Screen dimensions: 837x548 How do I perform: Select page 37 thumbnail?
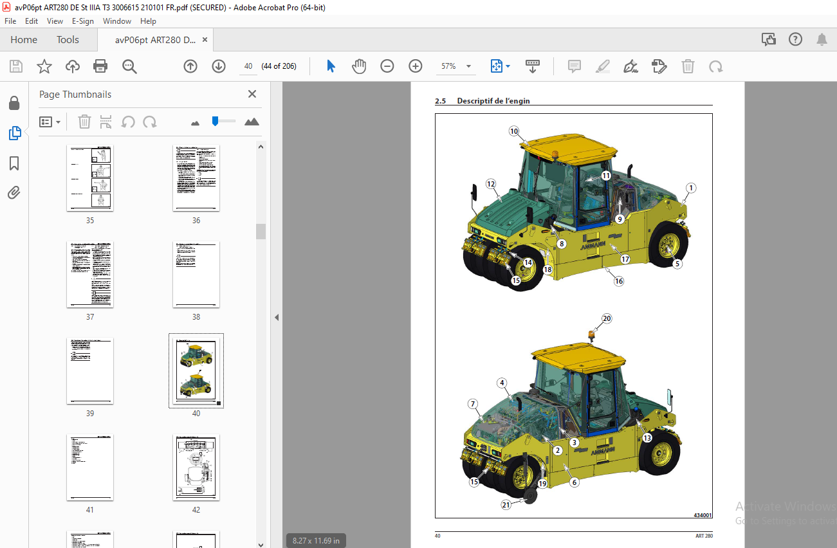(90, 274)
